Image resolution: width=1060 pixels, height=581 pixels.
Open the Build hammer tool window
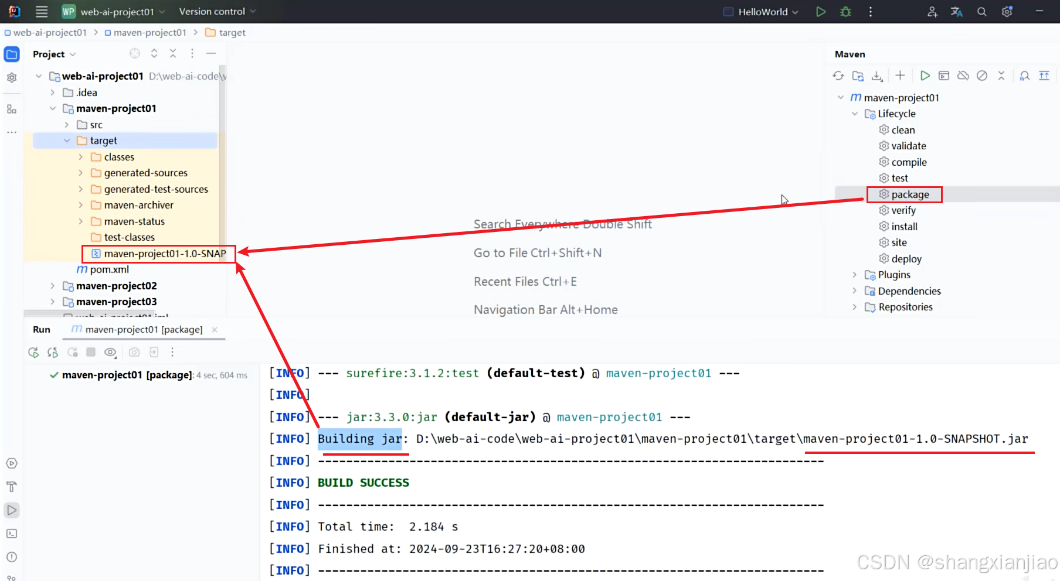[x=12, y=487]
